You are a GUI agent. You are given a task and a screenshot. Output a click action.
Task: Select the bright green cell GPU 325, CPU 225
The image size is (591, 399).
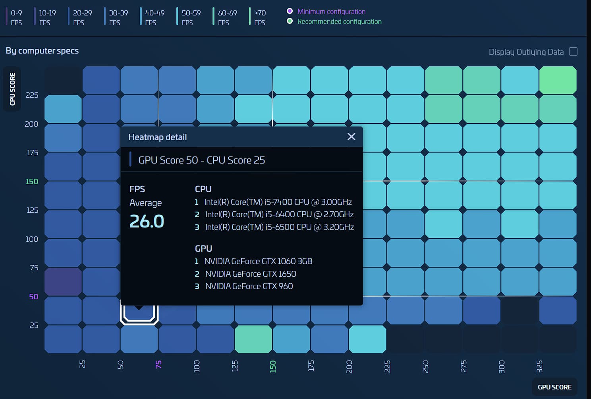click(x=558, y=80)
